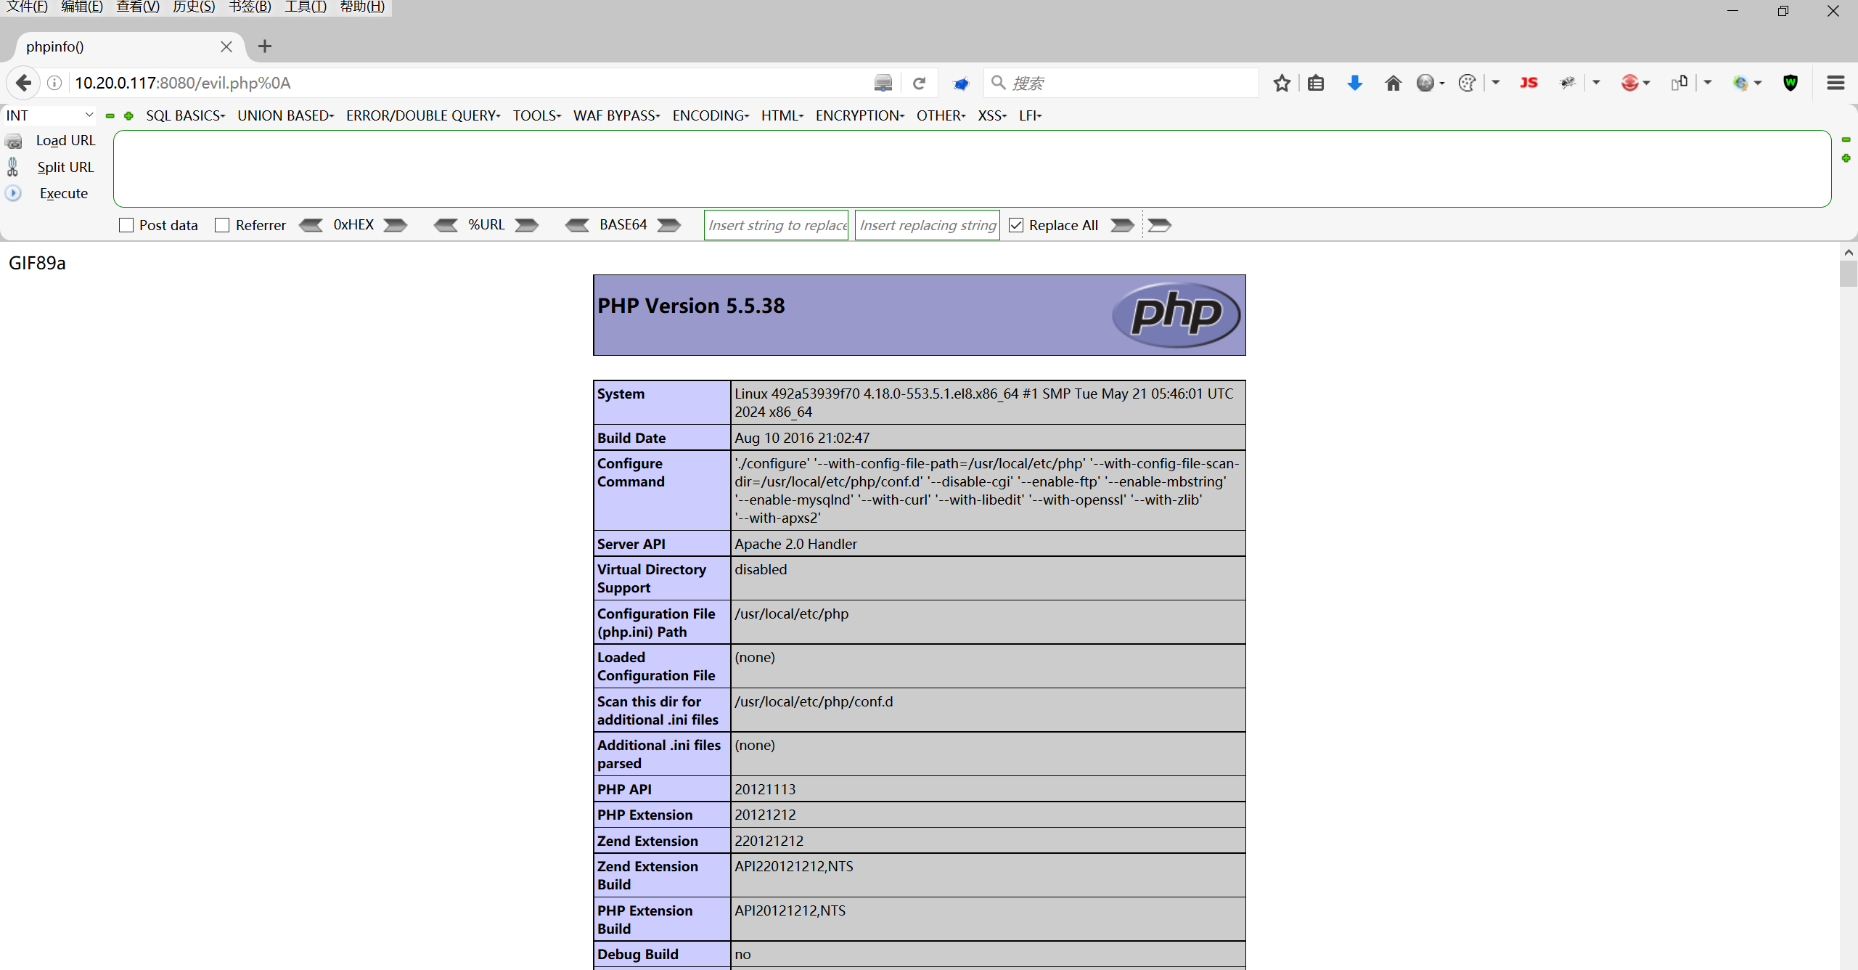This screenshot has width=1858, height=970.
Task: Click the Split URL button
Action: tap(65, 167)
